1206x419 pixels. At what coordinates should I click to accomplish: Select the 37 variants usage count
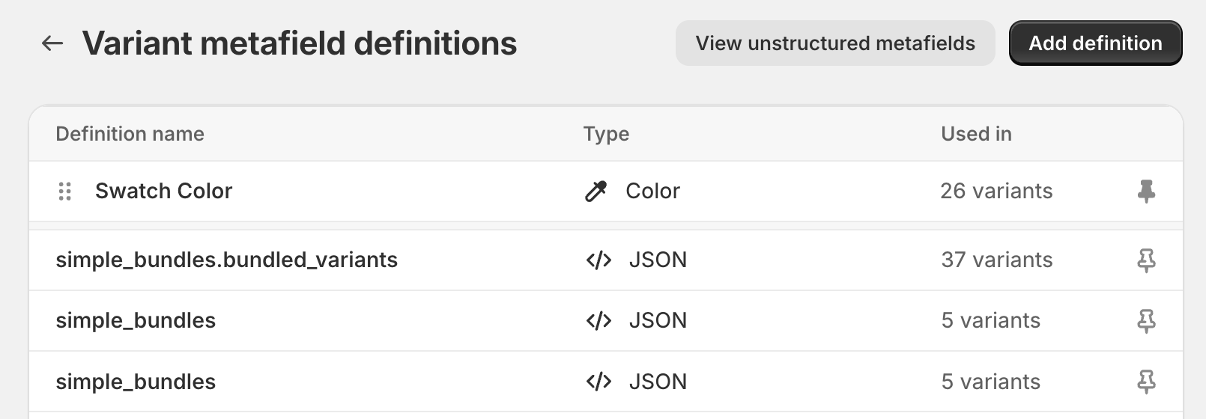point(996,260)
